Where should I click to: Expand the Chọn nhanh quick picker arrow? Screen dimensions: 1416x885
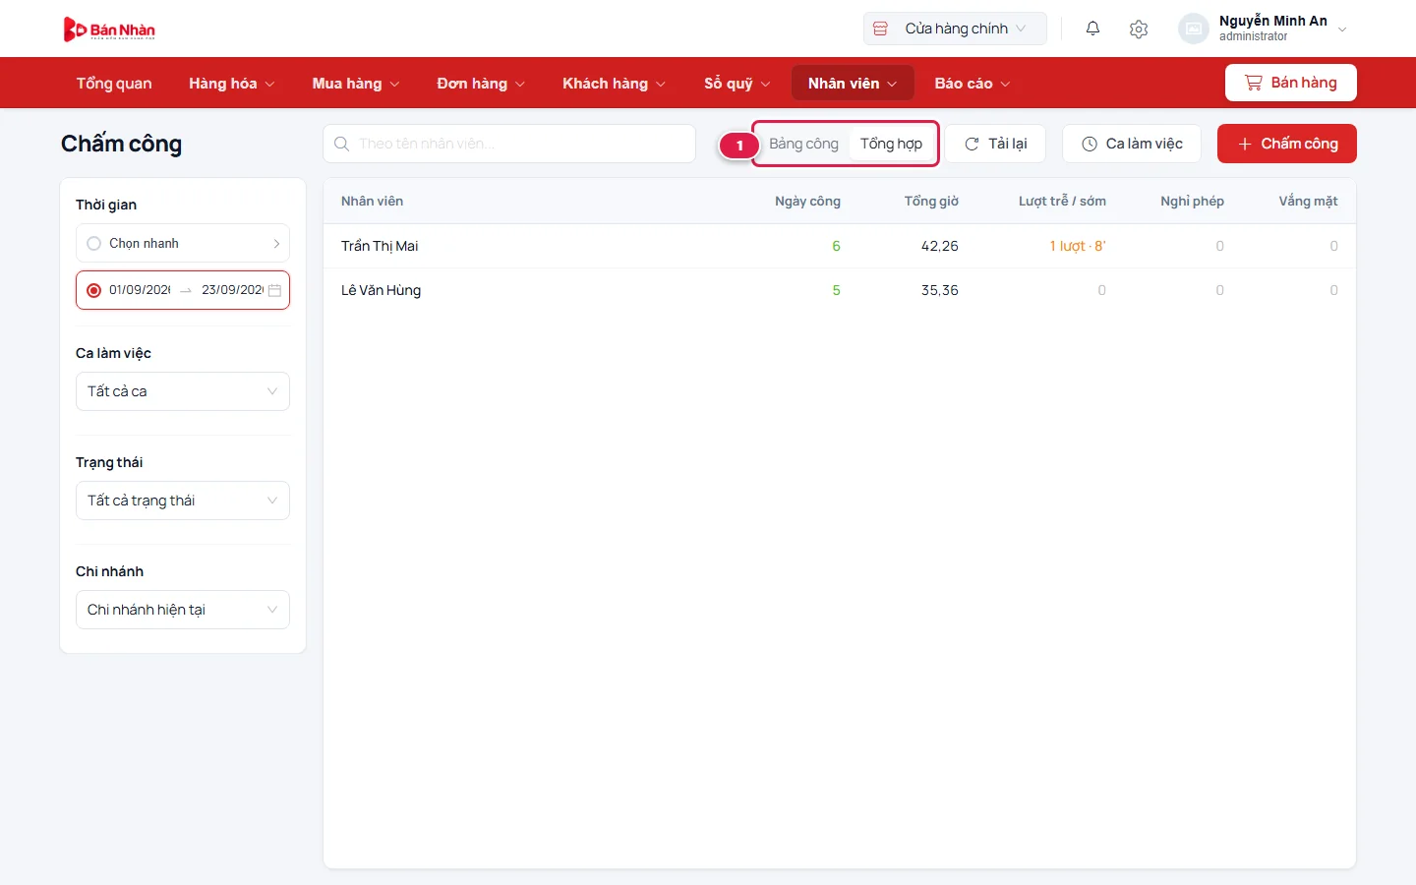click(x=276, y=244)
